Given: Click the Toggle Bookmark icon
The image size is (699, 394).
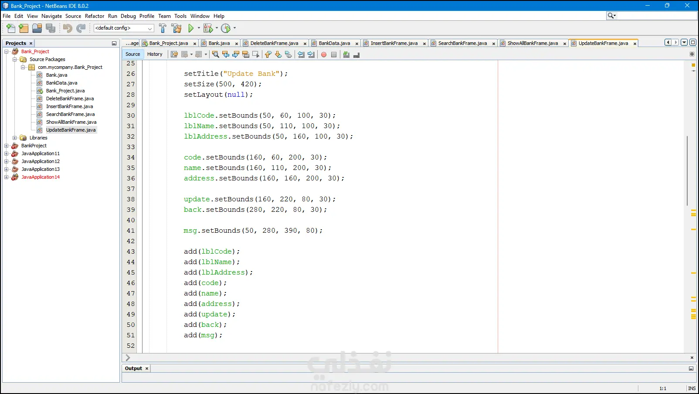Looking at the screenshot, I should click(x=288, y=54).
